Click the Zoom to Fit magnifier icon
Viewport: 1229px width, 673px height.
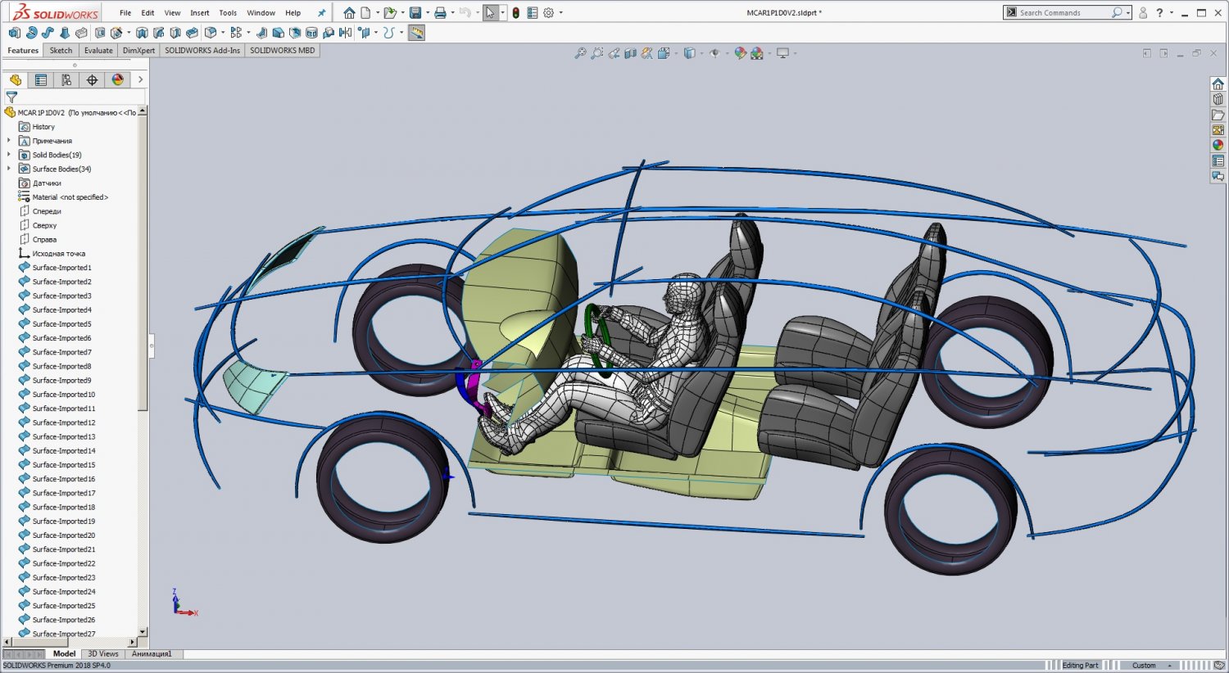click(580, 53)
